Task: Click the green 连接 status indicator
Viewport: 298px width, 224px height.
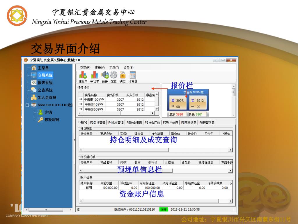Action: click(164, 209)
